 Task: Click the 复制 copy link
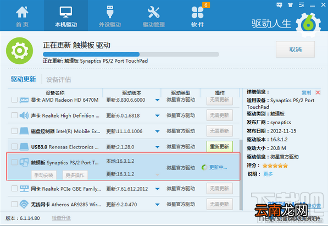[306, 92]
